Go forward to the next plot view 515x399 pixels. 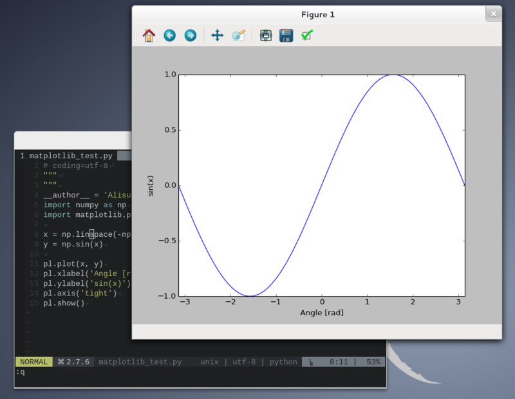coord(190,35)
